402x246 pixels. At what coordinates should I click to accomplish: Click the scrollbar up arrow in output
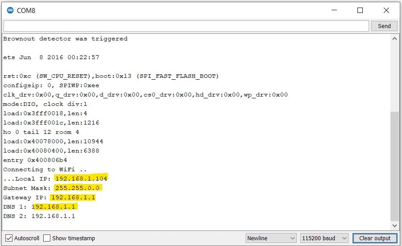coord(394,39)
